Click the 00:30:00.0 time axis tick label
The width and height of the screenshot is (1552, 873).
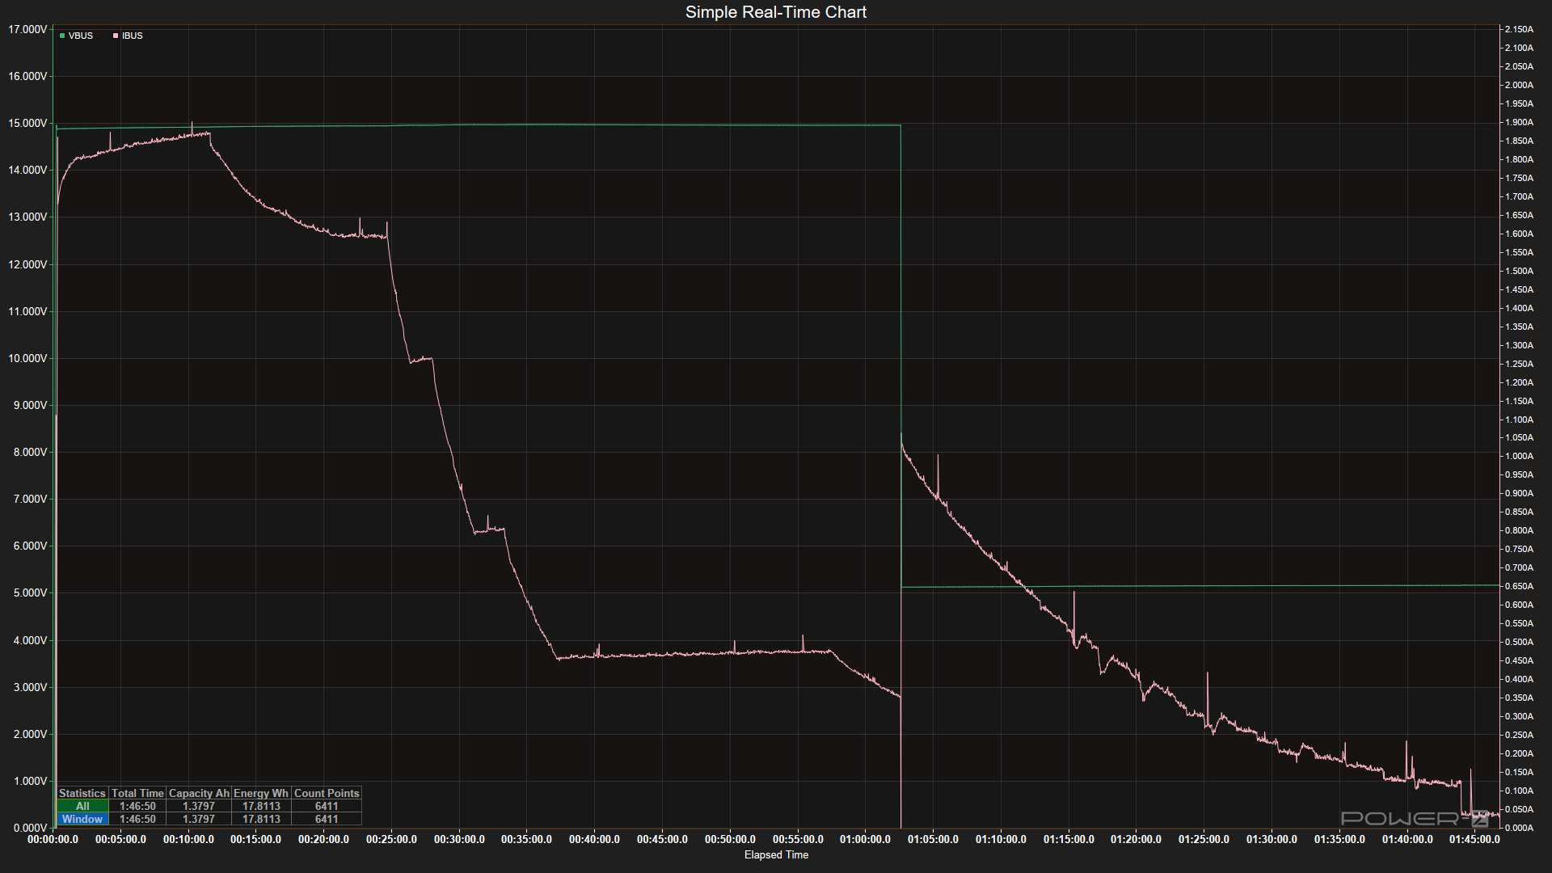459,839
